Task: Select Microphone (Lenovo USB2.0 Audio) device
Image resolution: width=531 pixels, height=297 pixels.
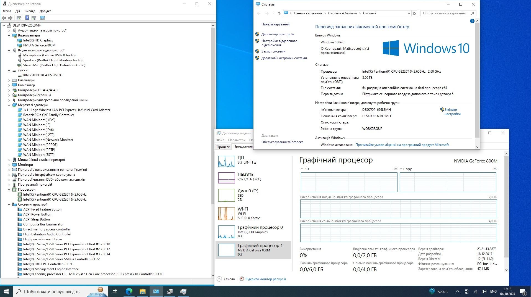Action: tap(49, 55)
